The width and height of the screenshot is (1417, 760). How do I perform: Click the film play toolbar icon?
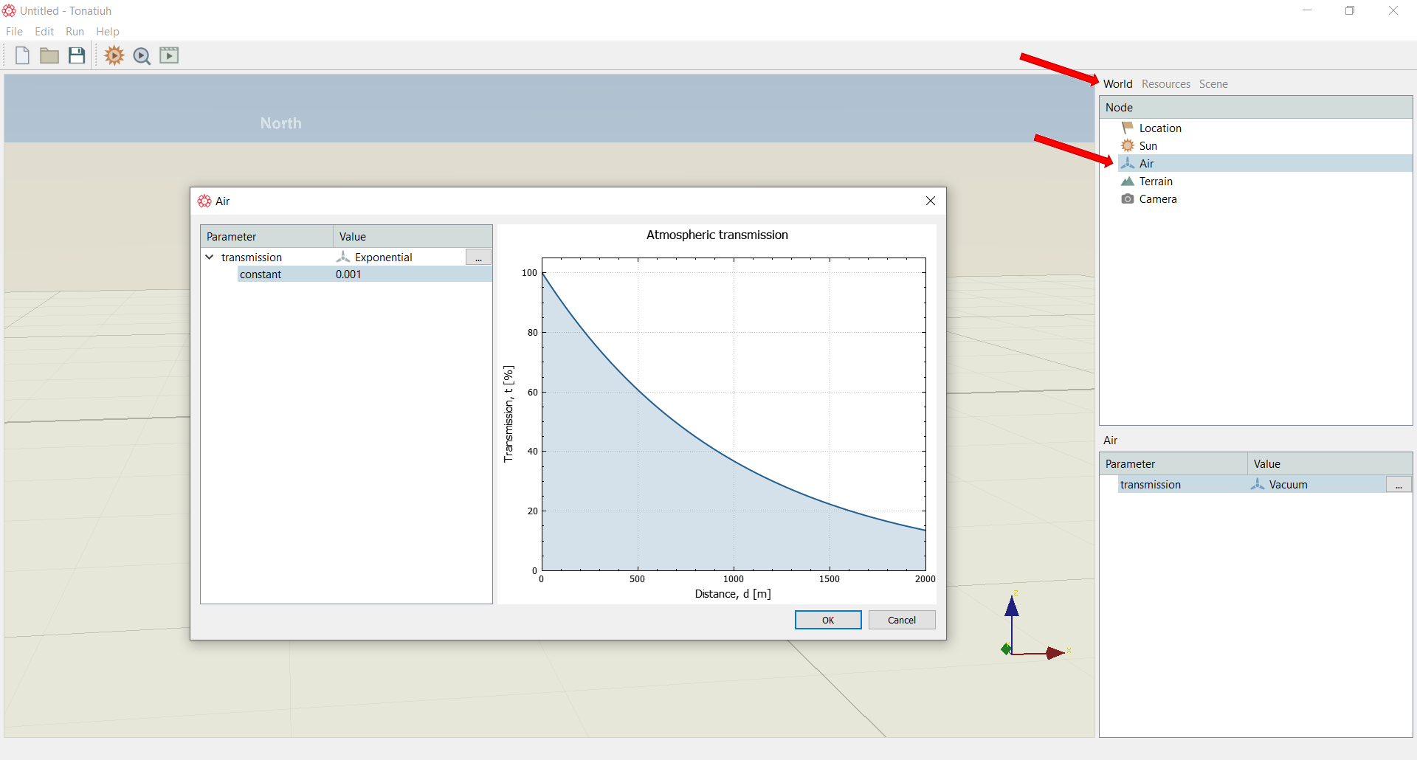pyautogui.click(x=169, y=55)
